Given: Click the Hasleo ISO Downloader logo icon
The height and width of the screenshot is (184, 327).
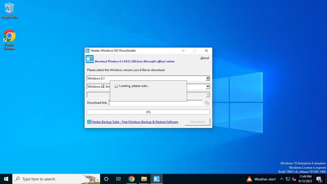Looking at the screenshot, I should 90,59.
